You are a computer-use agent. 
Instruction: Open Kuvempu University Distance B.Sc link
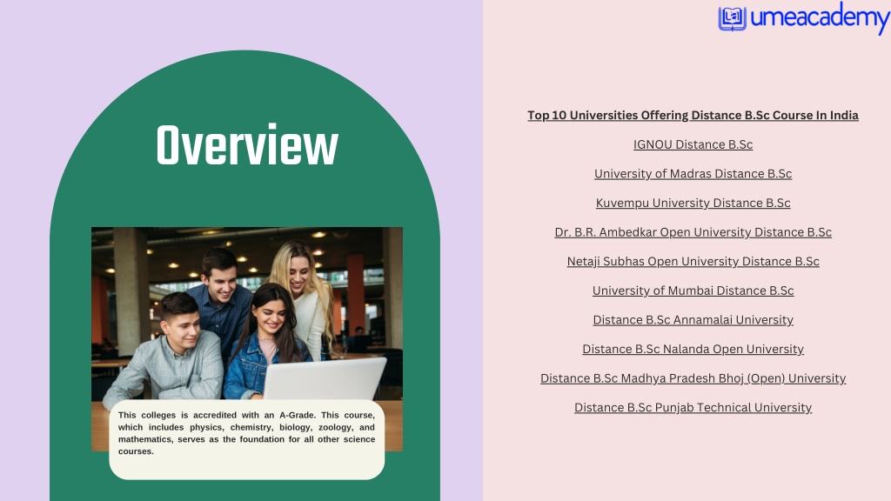(693, 203)
